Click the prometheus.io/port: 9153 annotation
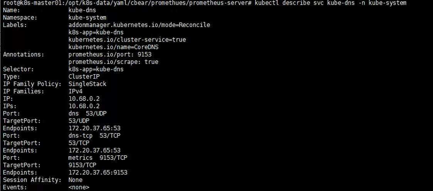Image resolution: width=433 pixels, height=191 pixels. 110,55
